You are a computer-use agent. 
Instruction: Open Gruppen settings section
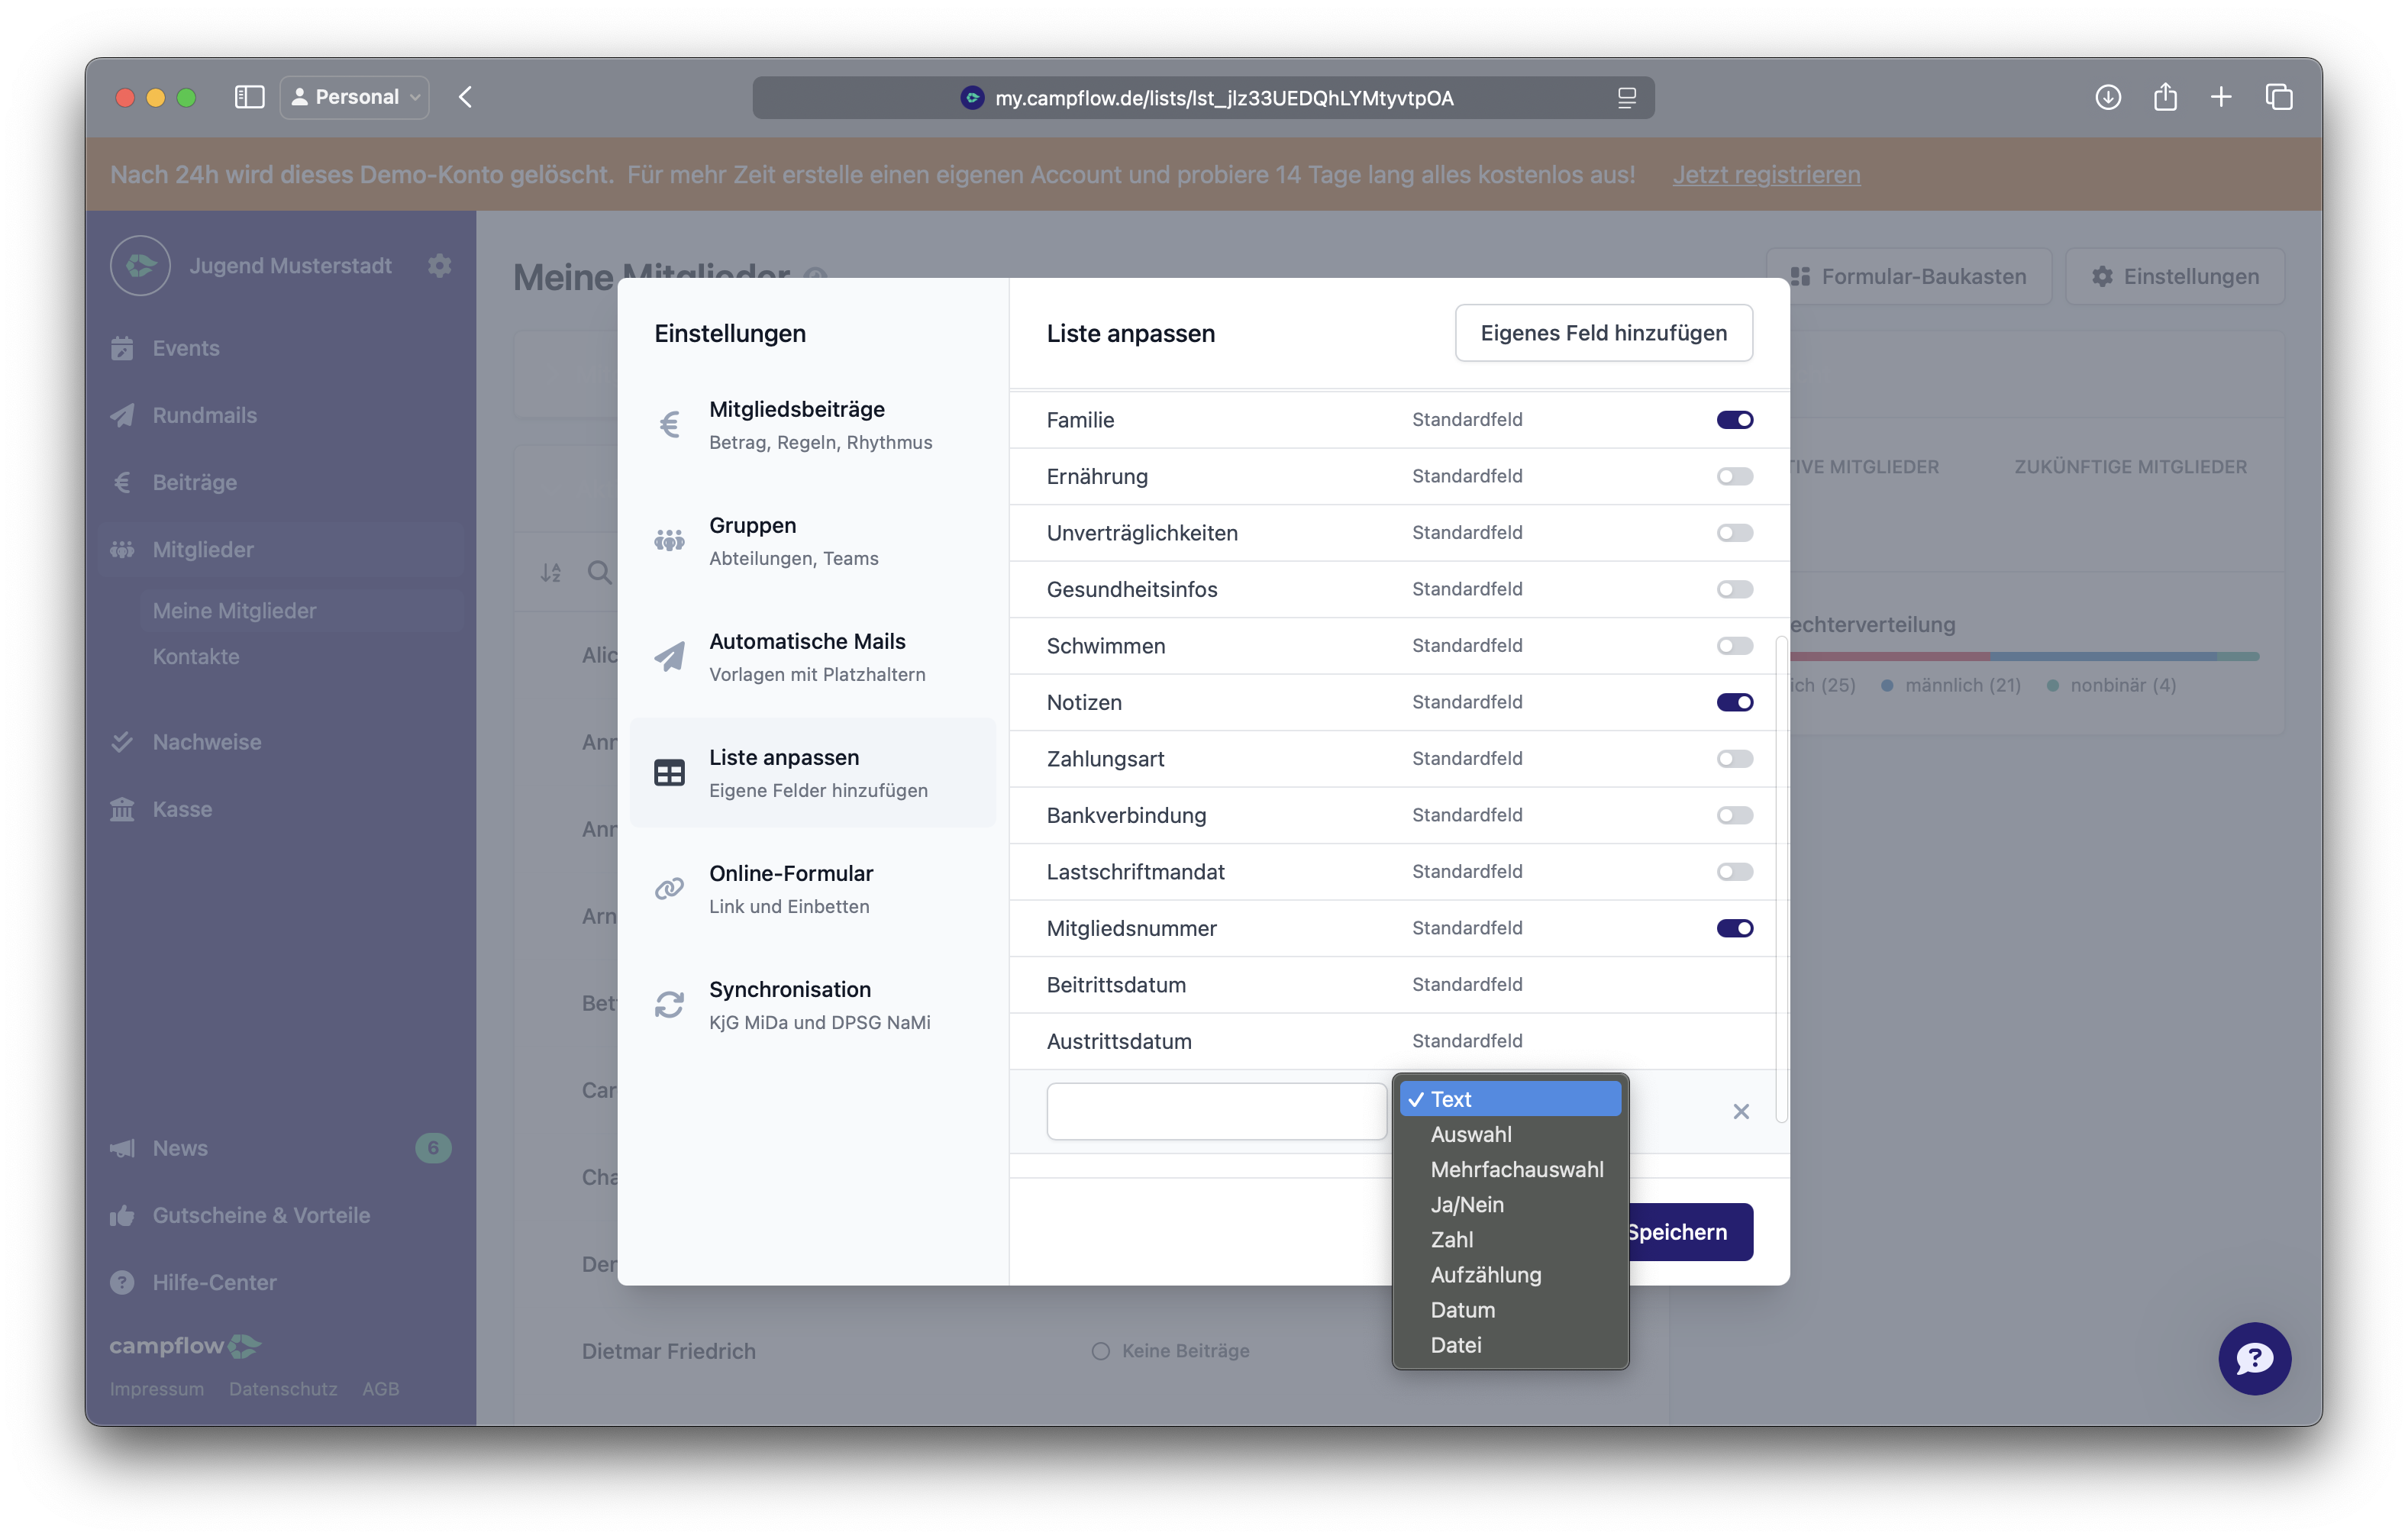pos(813,541)
